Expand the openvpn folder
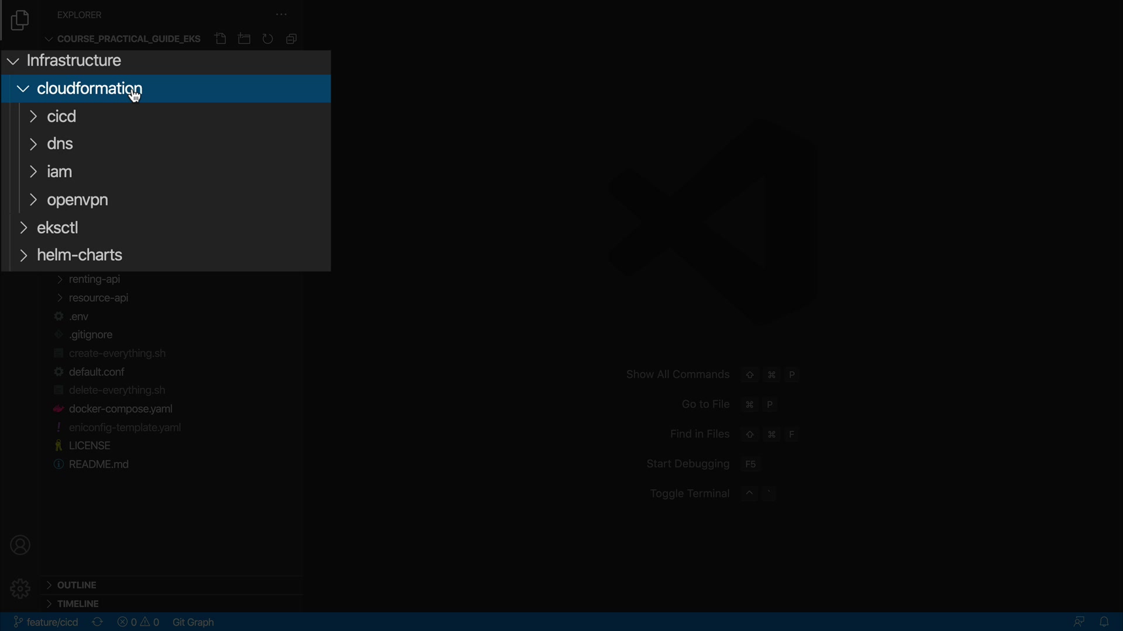The height and width of the screenshot is (631, 1123). (x=77, y=200)
